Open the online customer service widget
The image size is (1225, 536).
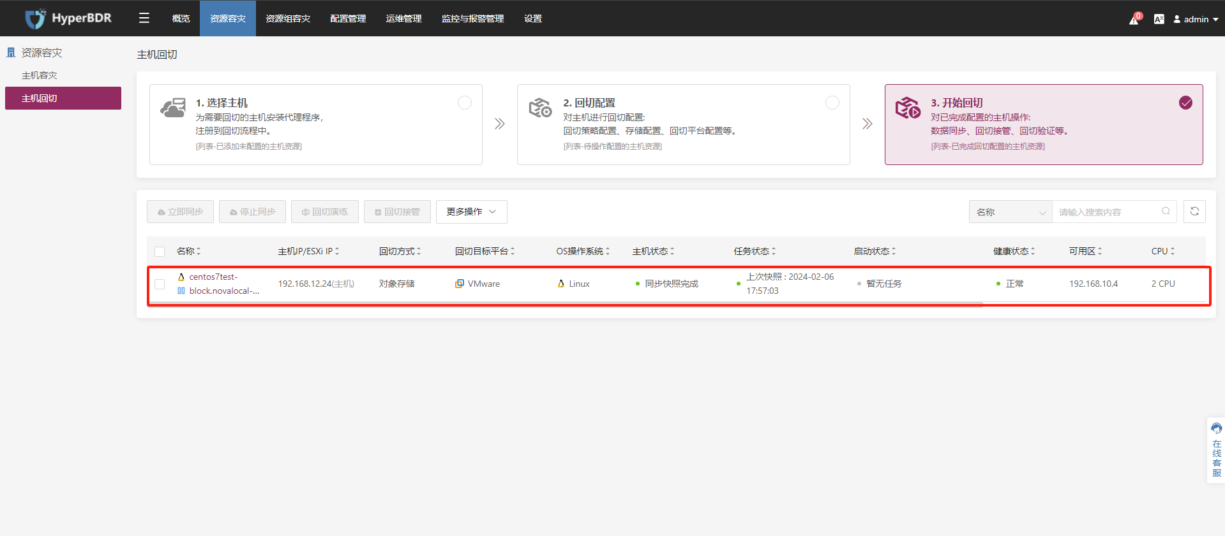[x=1216, y=451]
